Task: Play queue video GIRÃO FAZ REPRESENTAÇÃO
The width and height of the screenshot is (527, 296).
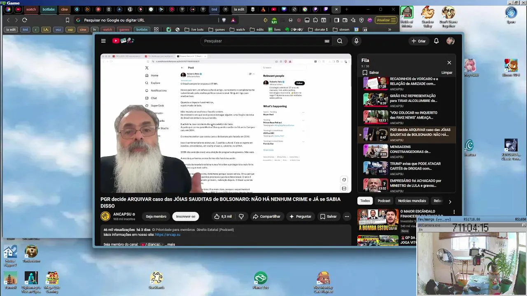Action: coord(408,100)
